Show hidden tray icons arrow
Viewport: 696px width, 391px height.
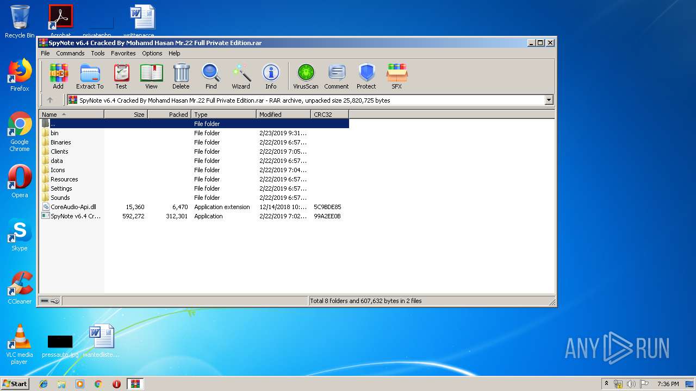607,384
